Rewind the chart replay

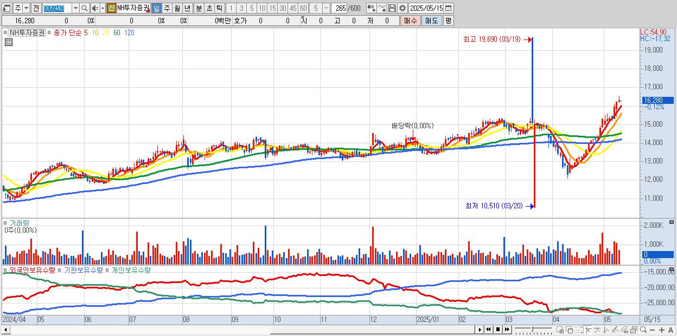(x=488, y=330)
